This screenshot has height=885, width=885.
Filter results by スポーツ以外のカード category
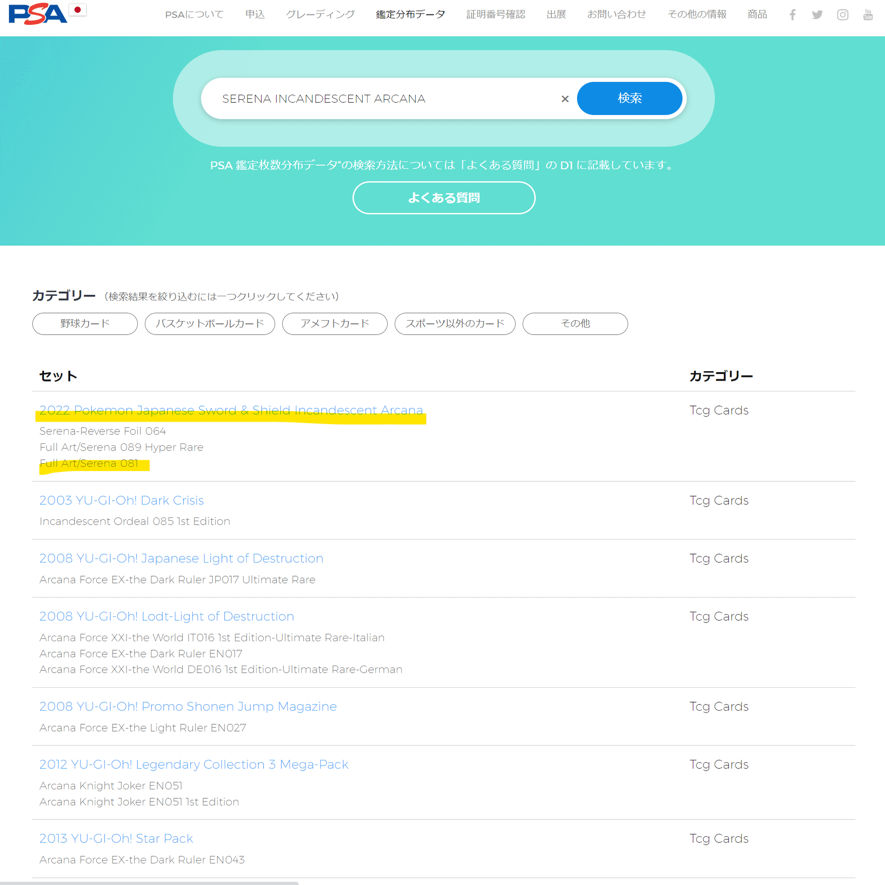pyautogui.click(x=454, y=323)
